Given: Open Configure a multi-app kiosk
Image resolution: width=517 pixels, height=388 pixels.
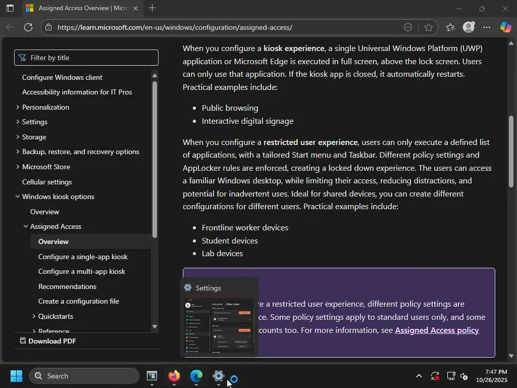Looking at the screenshot, I should click(81, 271).
